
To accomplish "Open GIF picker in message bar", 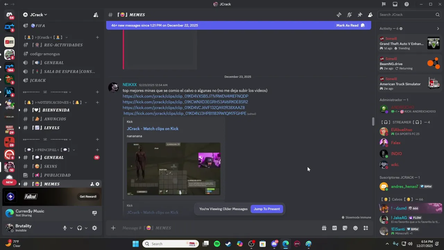I will coord(334,228).
